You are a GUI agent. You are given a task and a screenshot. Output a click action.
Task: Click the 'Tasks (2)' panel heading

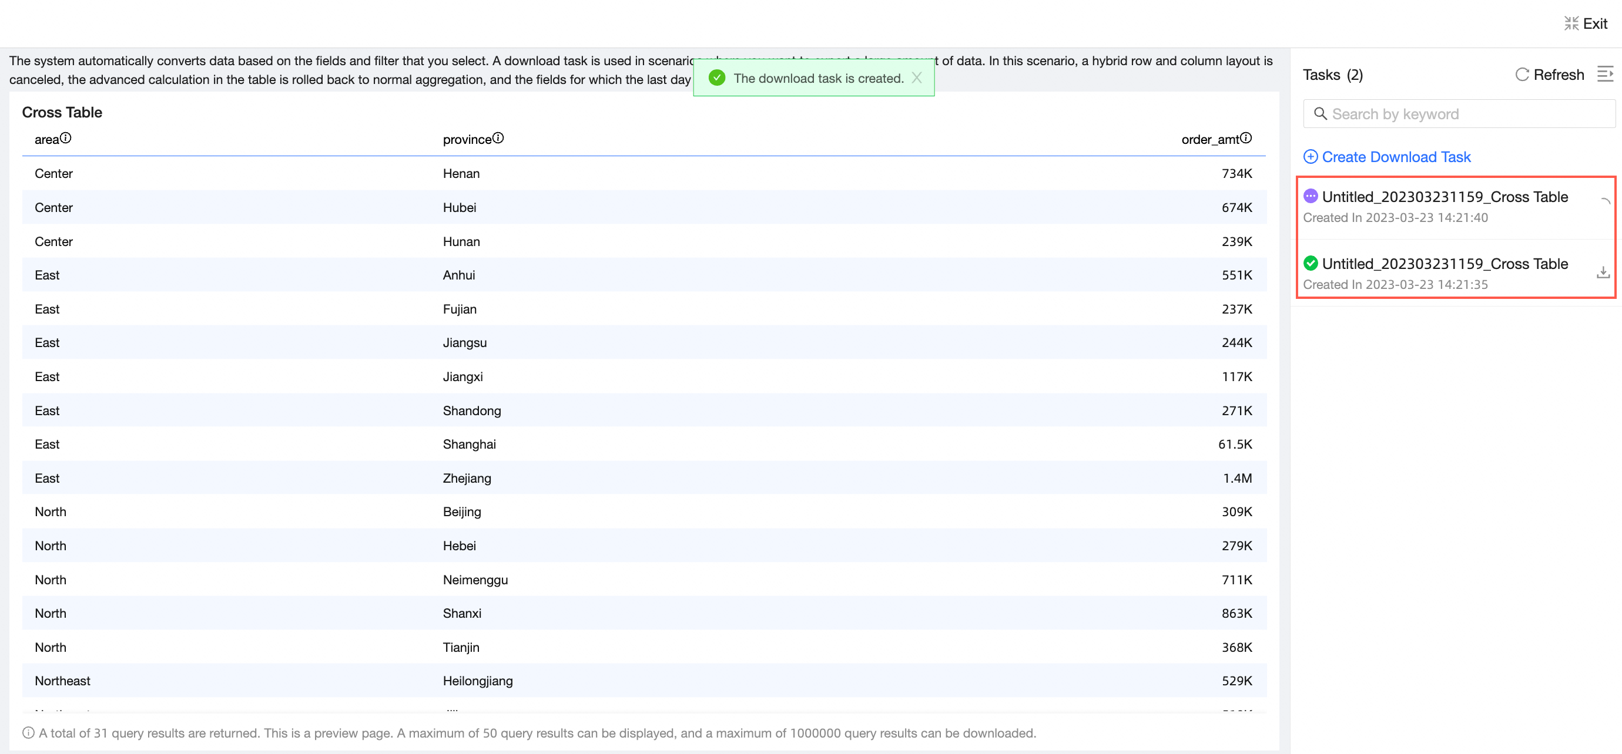1332,75
